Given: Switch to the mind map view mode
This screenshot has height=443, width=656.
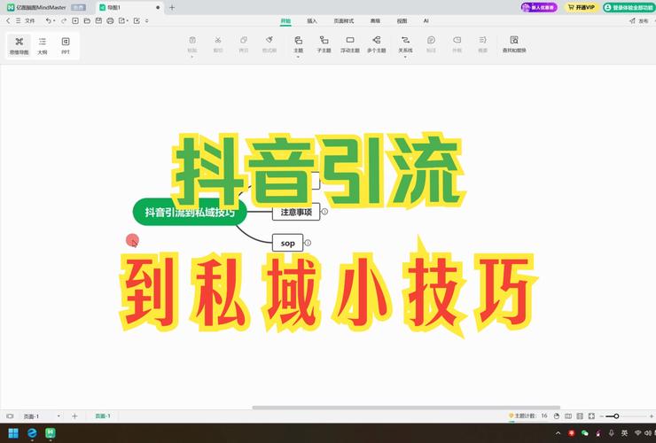Looking at the screenshot, I should click(x=19, y=45).
